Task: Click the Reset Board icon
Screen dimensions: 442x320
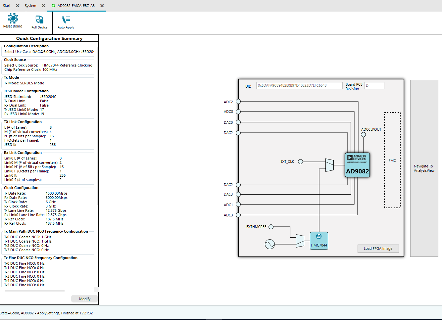Action: pyautogui.click(x=13, y=18)
